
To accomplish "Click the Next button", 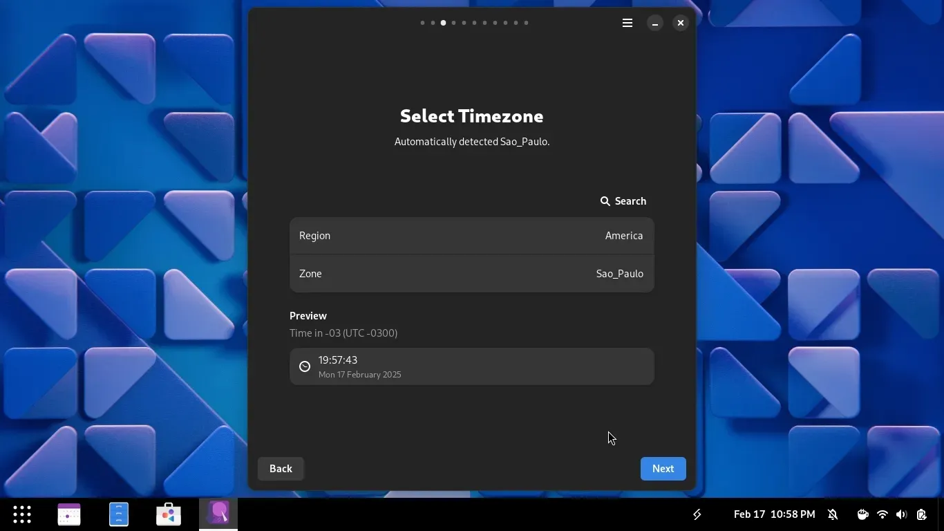I will (663, 469).
